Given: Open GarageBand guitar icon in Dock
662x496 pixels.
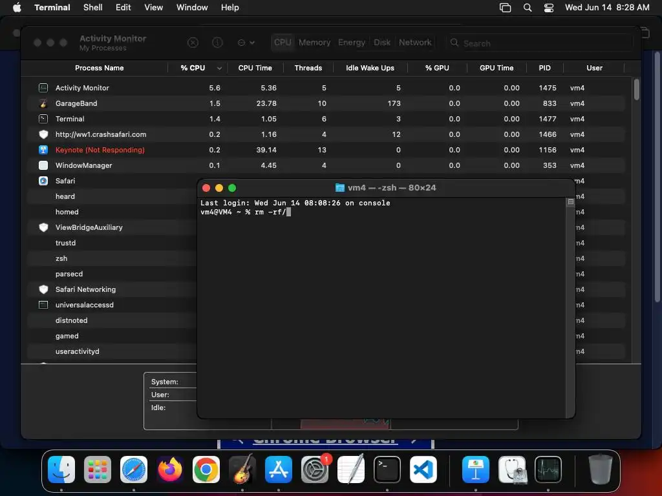Looking at the screenshot, I should 242,470.
